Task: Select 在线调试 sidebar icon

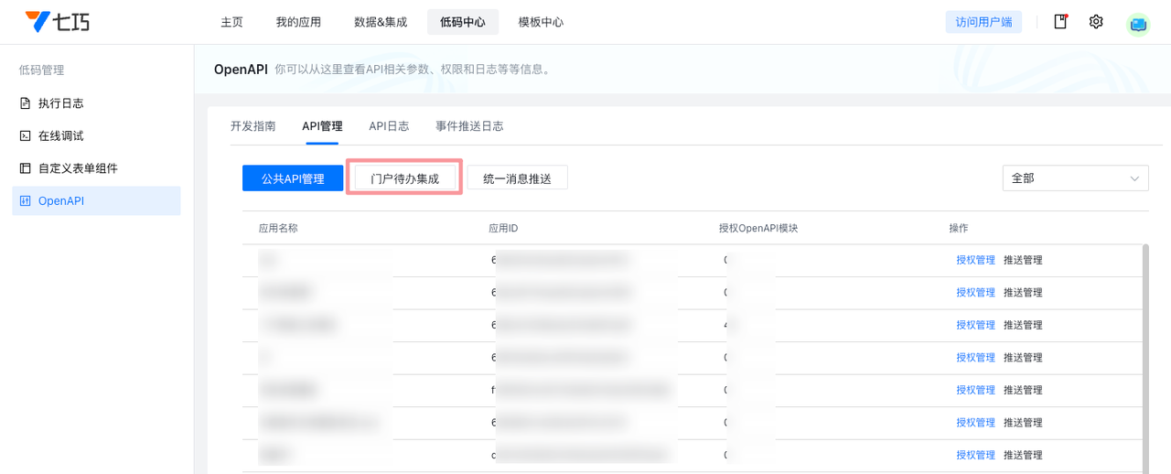Action: 26,135
